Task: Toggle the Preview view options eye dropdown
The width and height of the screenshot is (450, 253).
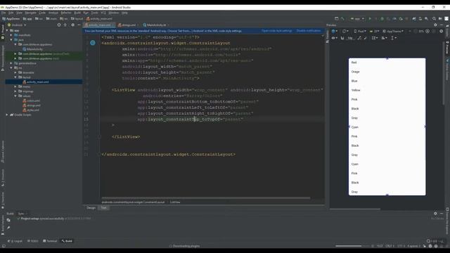Action: point(335,37)
